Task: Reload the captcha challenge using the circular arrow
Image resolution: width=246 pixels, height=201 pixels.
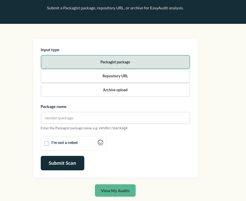Action: click(x=100, y=143)
